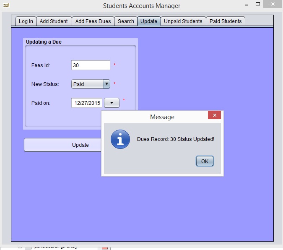Select the Update tab
Image resolution: width=283 pixels, height=250 pixels.
point(149,21)
